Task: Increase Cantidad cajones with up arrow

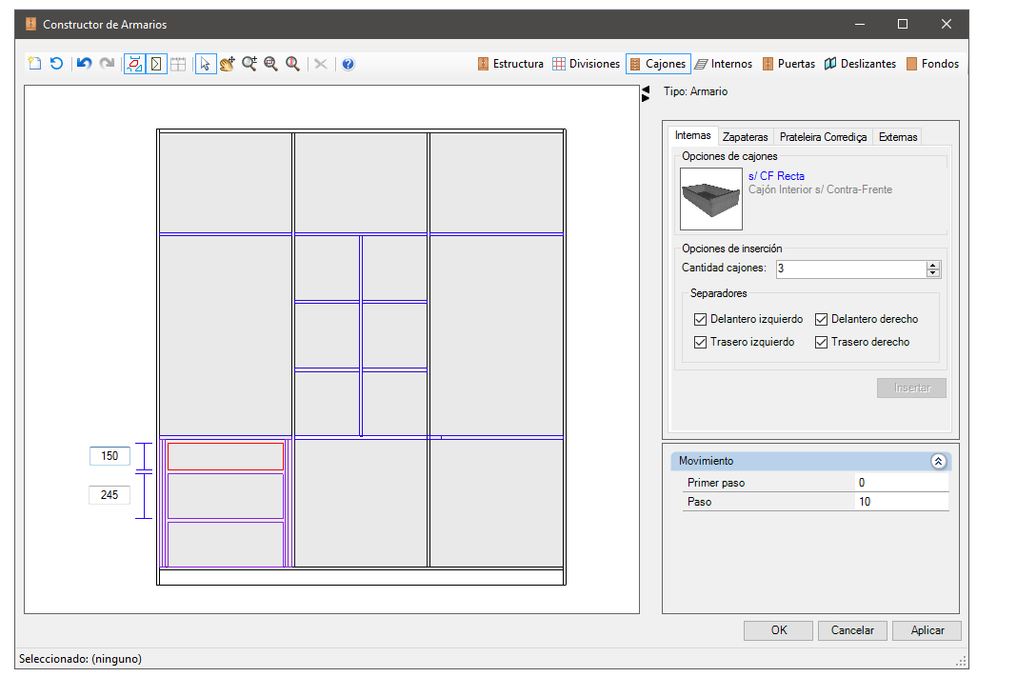Action: click(932, 265)
